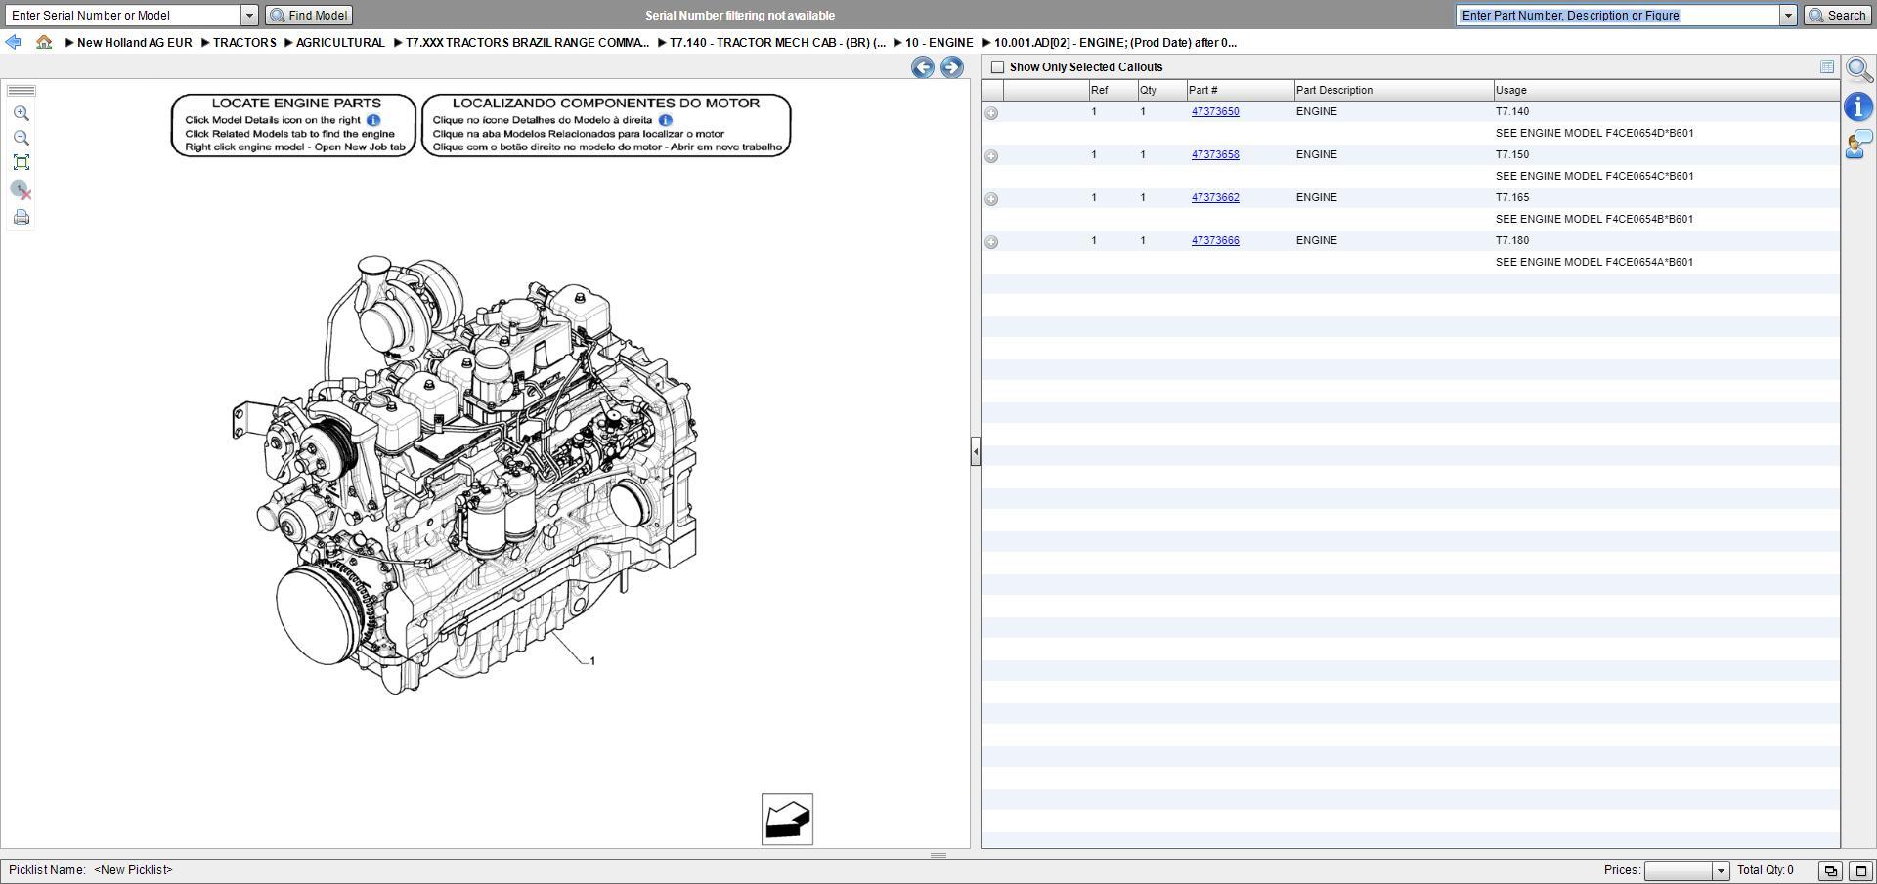Add part 47373662 to picklist
This screenshot has height=884, width=1877.
tap(991, 199)
